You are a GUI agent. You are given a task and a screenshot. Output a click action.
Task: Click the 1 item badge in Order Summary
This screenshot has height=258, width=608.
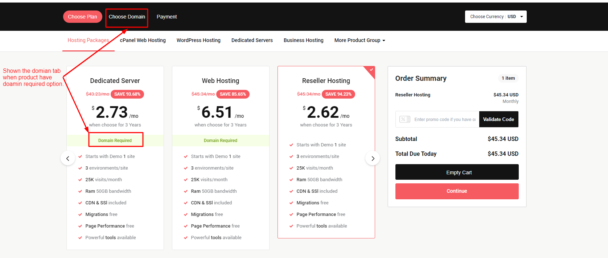[x=508, y=78]
